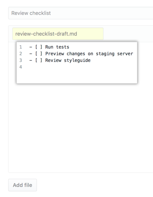Click line number 4 in gutter
Screen dimensions: 153x197
click(21, 67)
